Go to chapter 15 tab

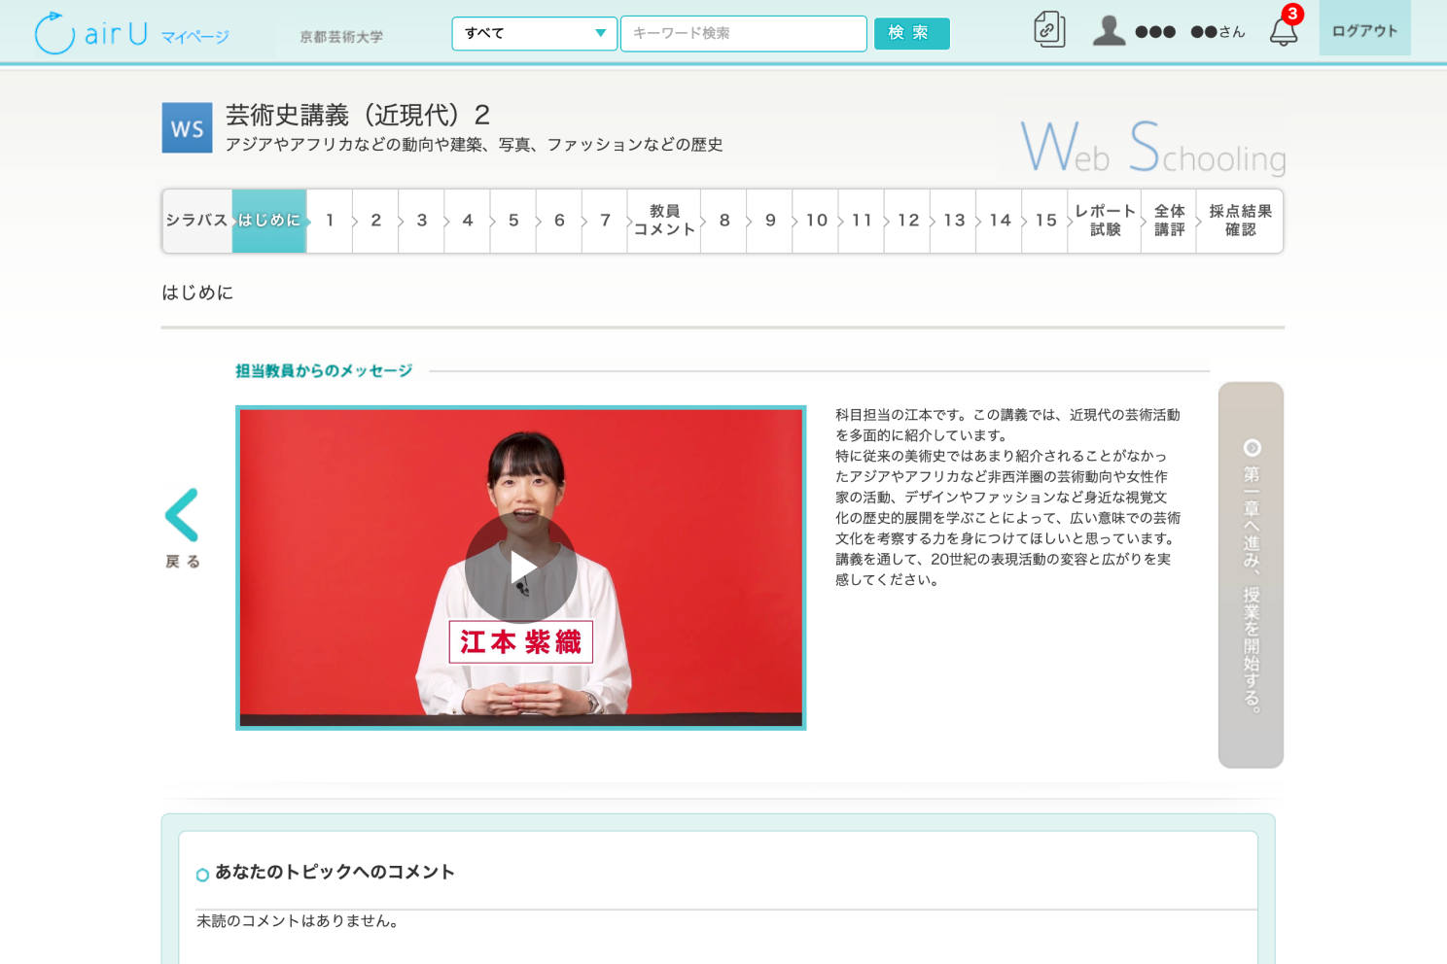[x=1045, y=221]
